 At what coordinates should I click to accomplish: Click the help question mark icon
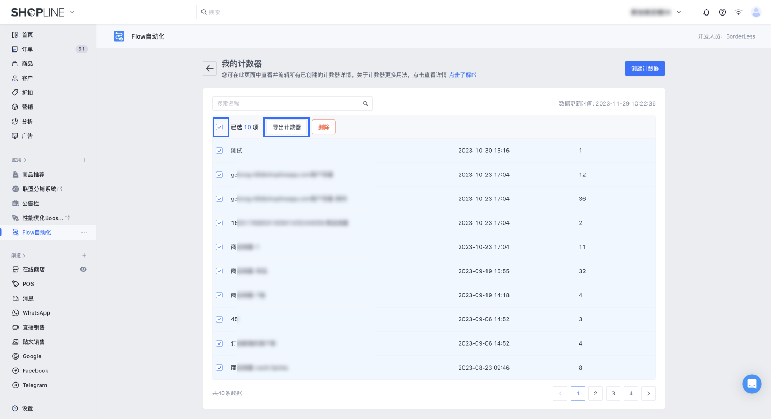click(722, 12)
